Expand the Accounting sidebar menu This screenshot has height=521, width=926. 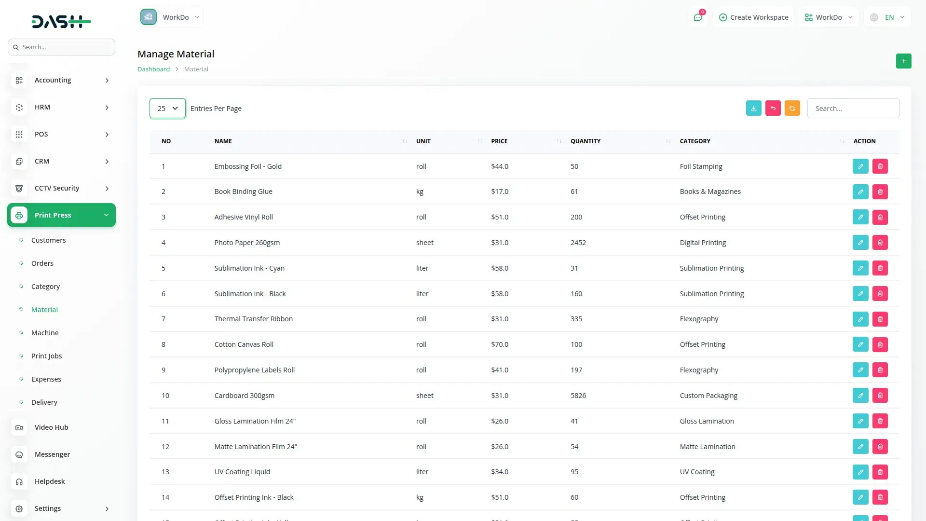click(61, 80)
